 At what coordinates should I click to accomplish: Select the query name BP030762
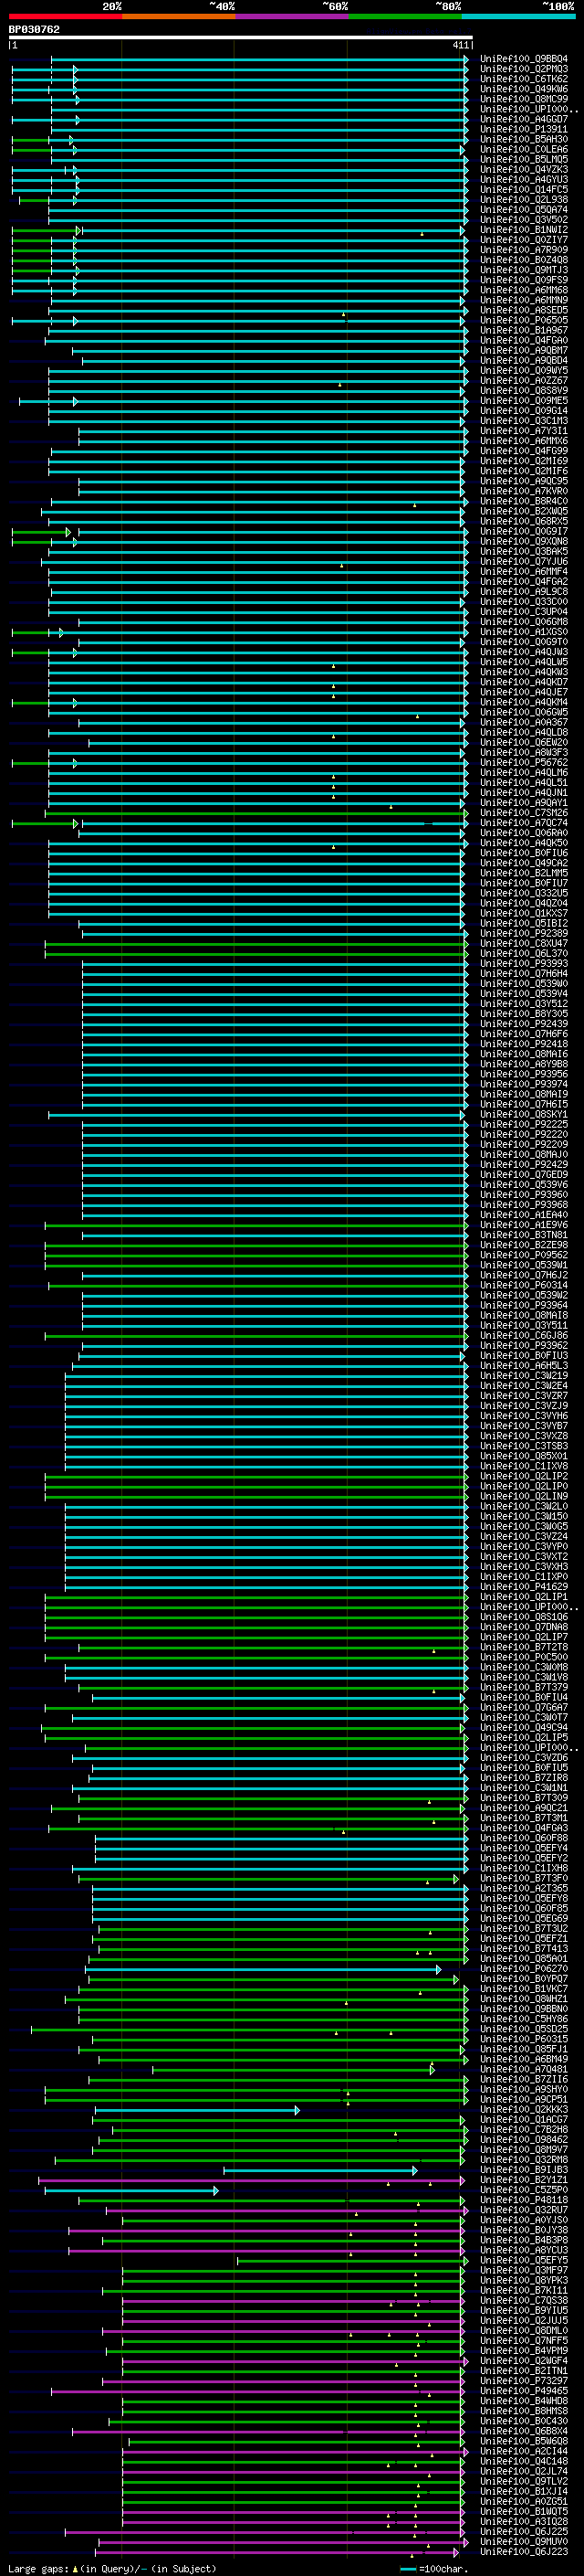tap(34, 29)
